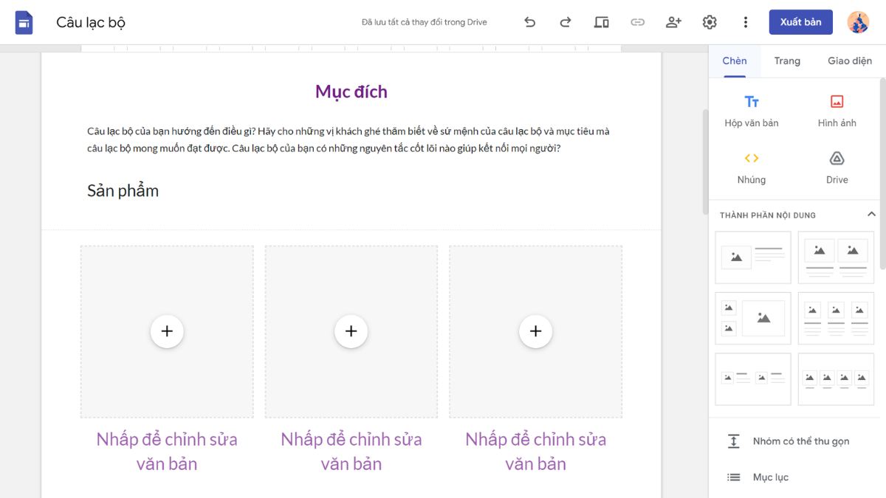Open the three-dot more menu
This screenshot has width=886, height=498.
[746, 22]
